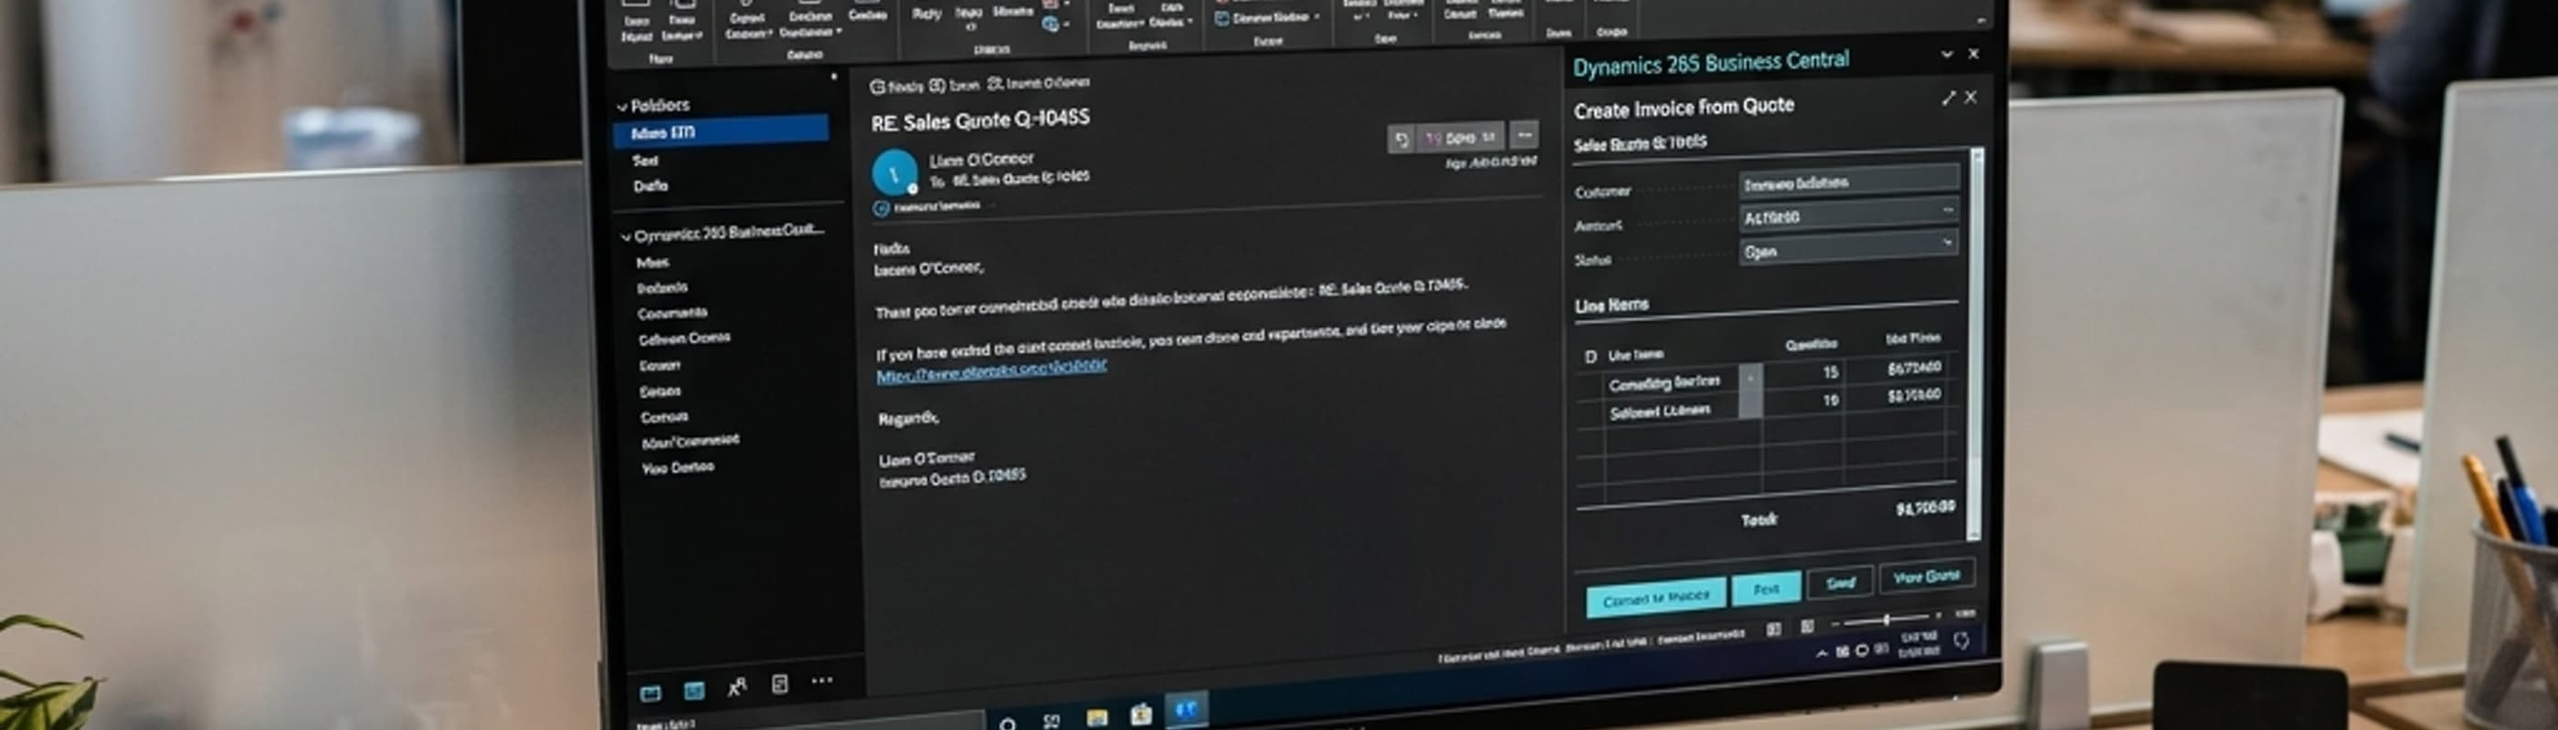Open the Status dropdown showing Open
The width and height of the screenshot is (2558, 730).
[x=1849, y=248]
